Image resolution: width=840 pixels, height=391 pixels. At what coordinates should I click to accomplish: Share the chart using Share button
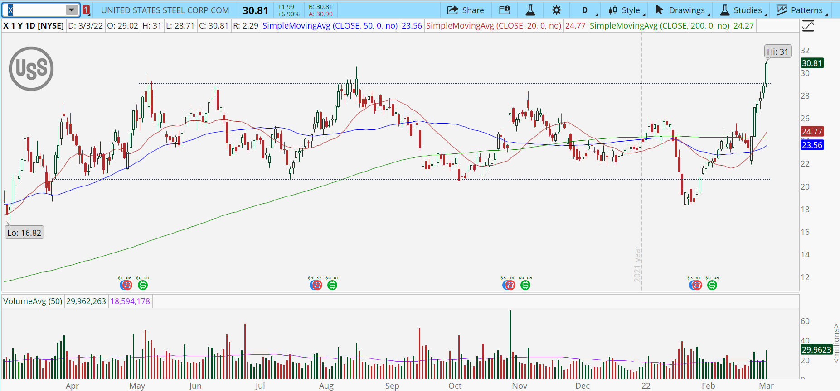[x=466, y=10]
